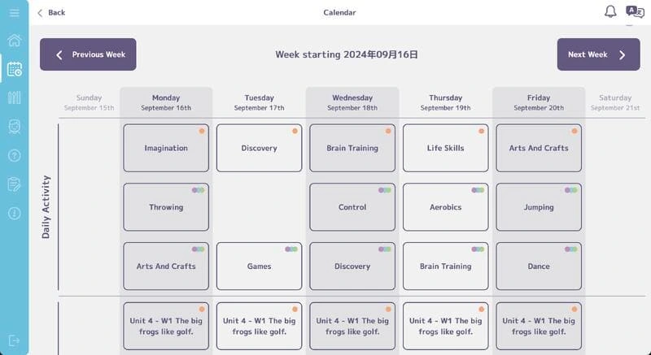Open notifications bell icon
Viewport: 651px width, 355px height.
pyautogui.click(x=610, y=11)
